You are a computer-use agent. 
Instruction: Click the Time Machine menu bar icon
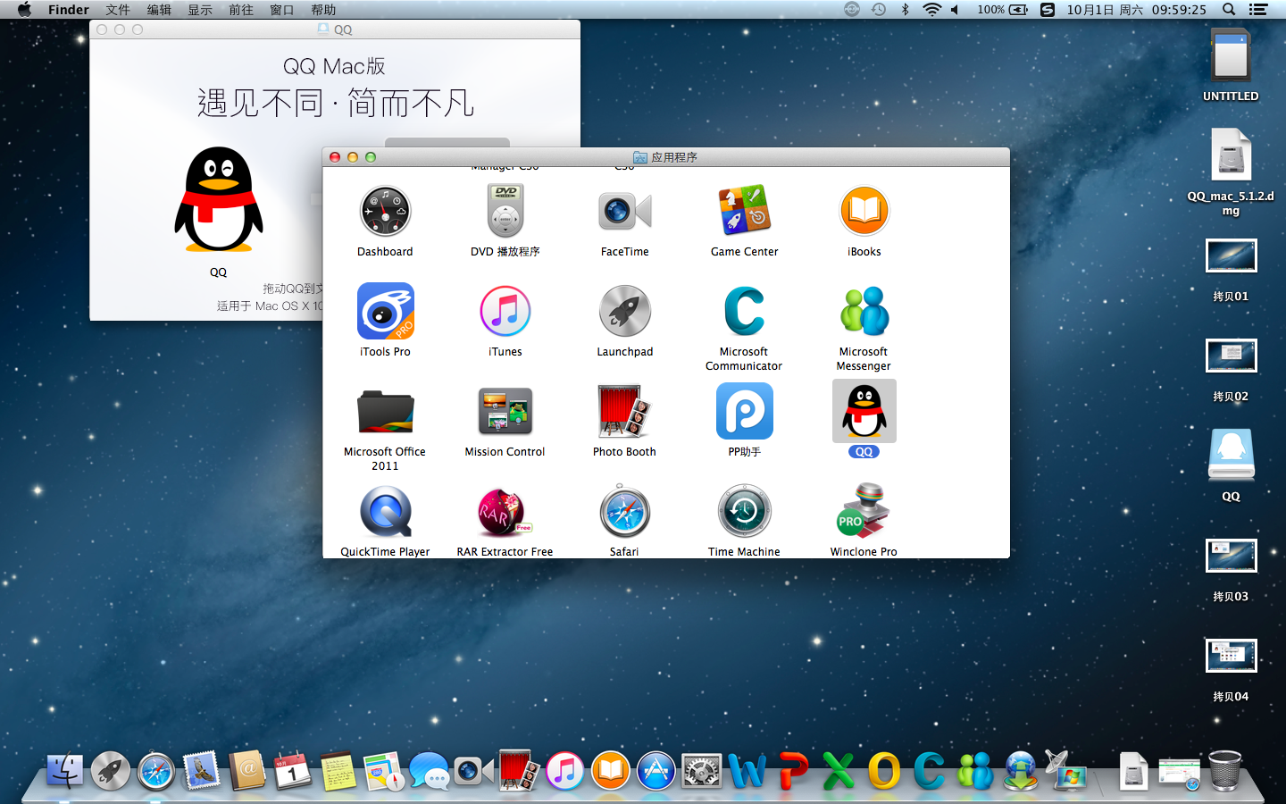point(879,10)
